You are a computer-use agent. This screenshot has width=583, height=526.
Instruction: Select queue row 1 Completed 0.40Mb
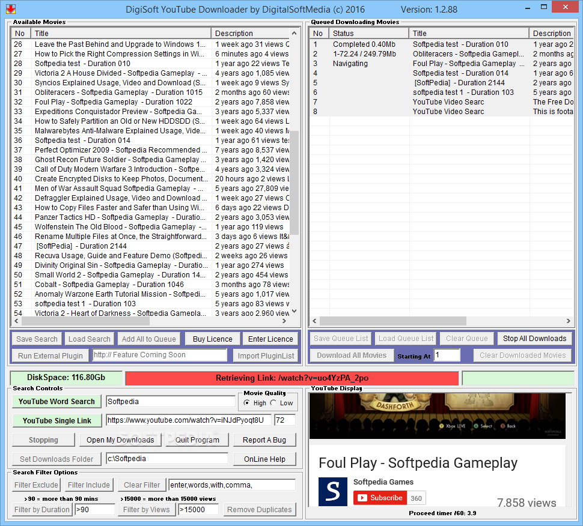[442, 44]
